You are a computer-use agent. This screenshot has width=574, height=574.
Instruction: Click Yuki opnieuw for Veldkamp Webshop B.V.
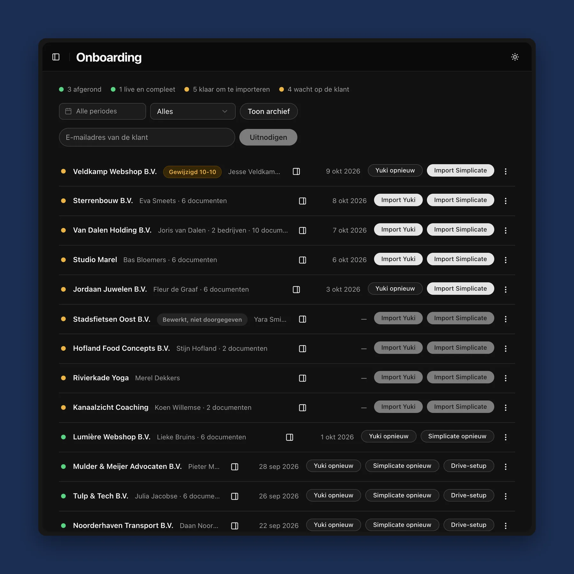395,171
